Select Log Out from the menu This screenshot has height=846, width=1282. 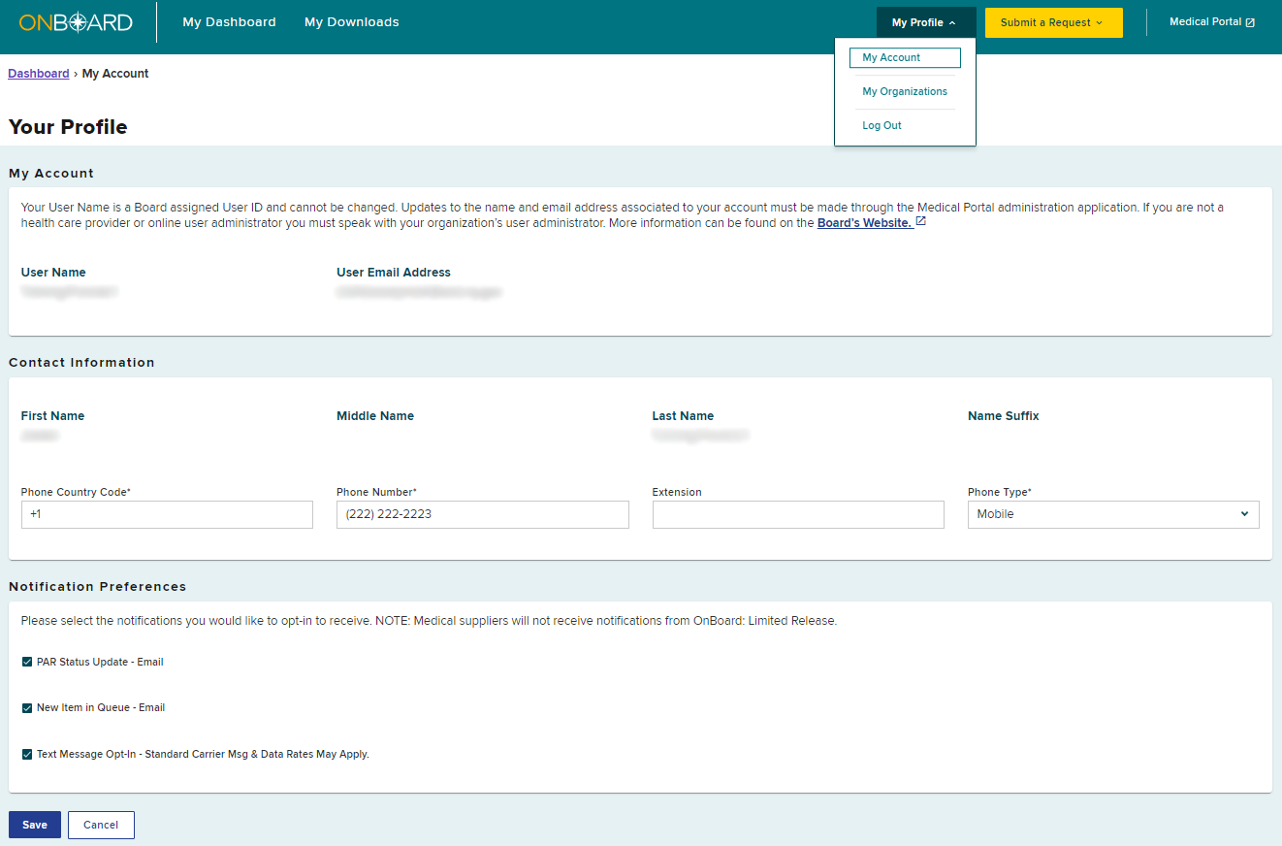pos(881,126)
